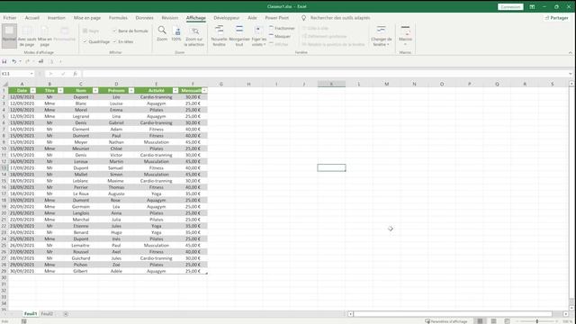Click 'Zoom sur la sélection'
This screenshot has height=324, width=576.
tap(194, 36)
